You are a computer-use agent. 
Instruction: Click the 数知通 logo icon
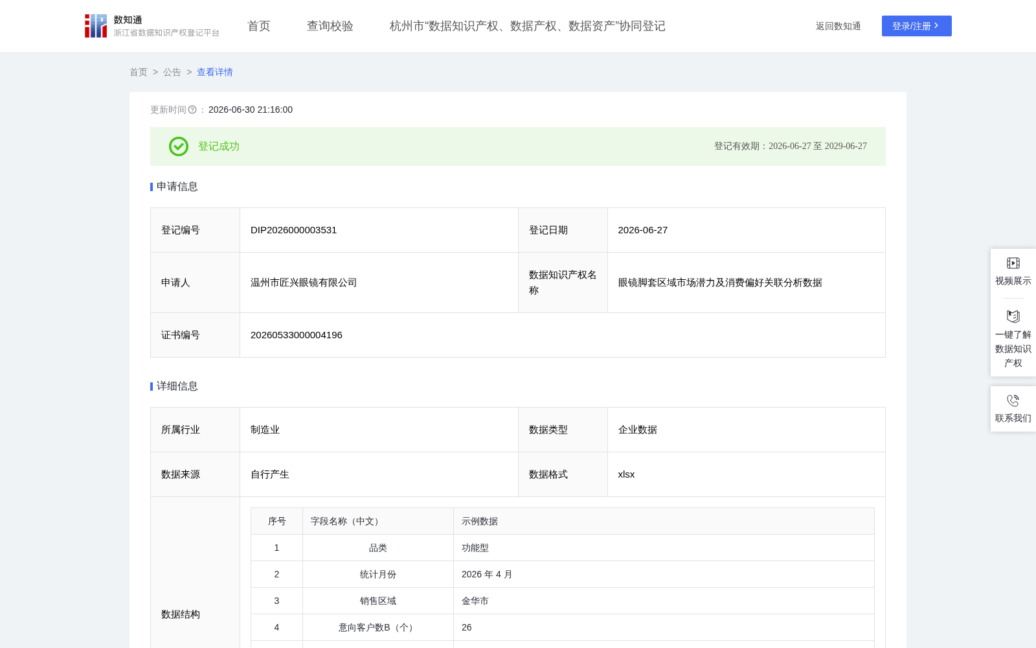coord(96,26)
